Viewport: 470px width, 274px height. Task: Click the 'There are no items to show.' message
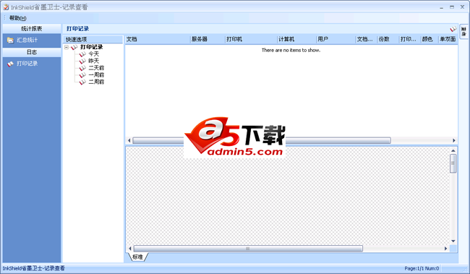click(x=291, y=50)
